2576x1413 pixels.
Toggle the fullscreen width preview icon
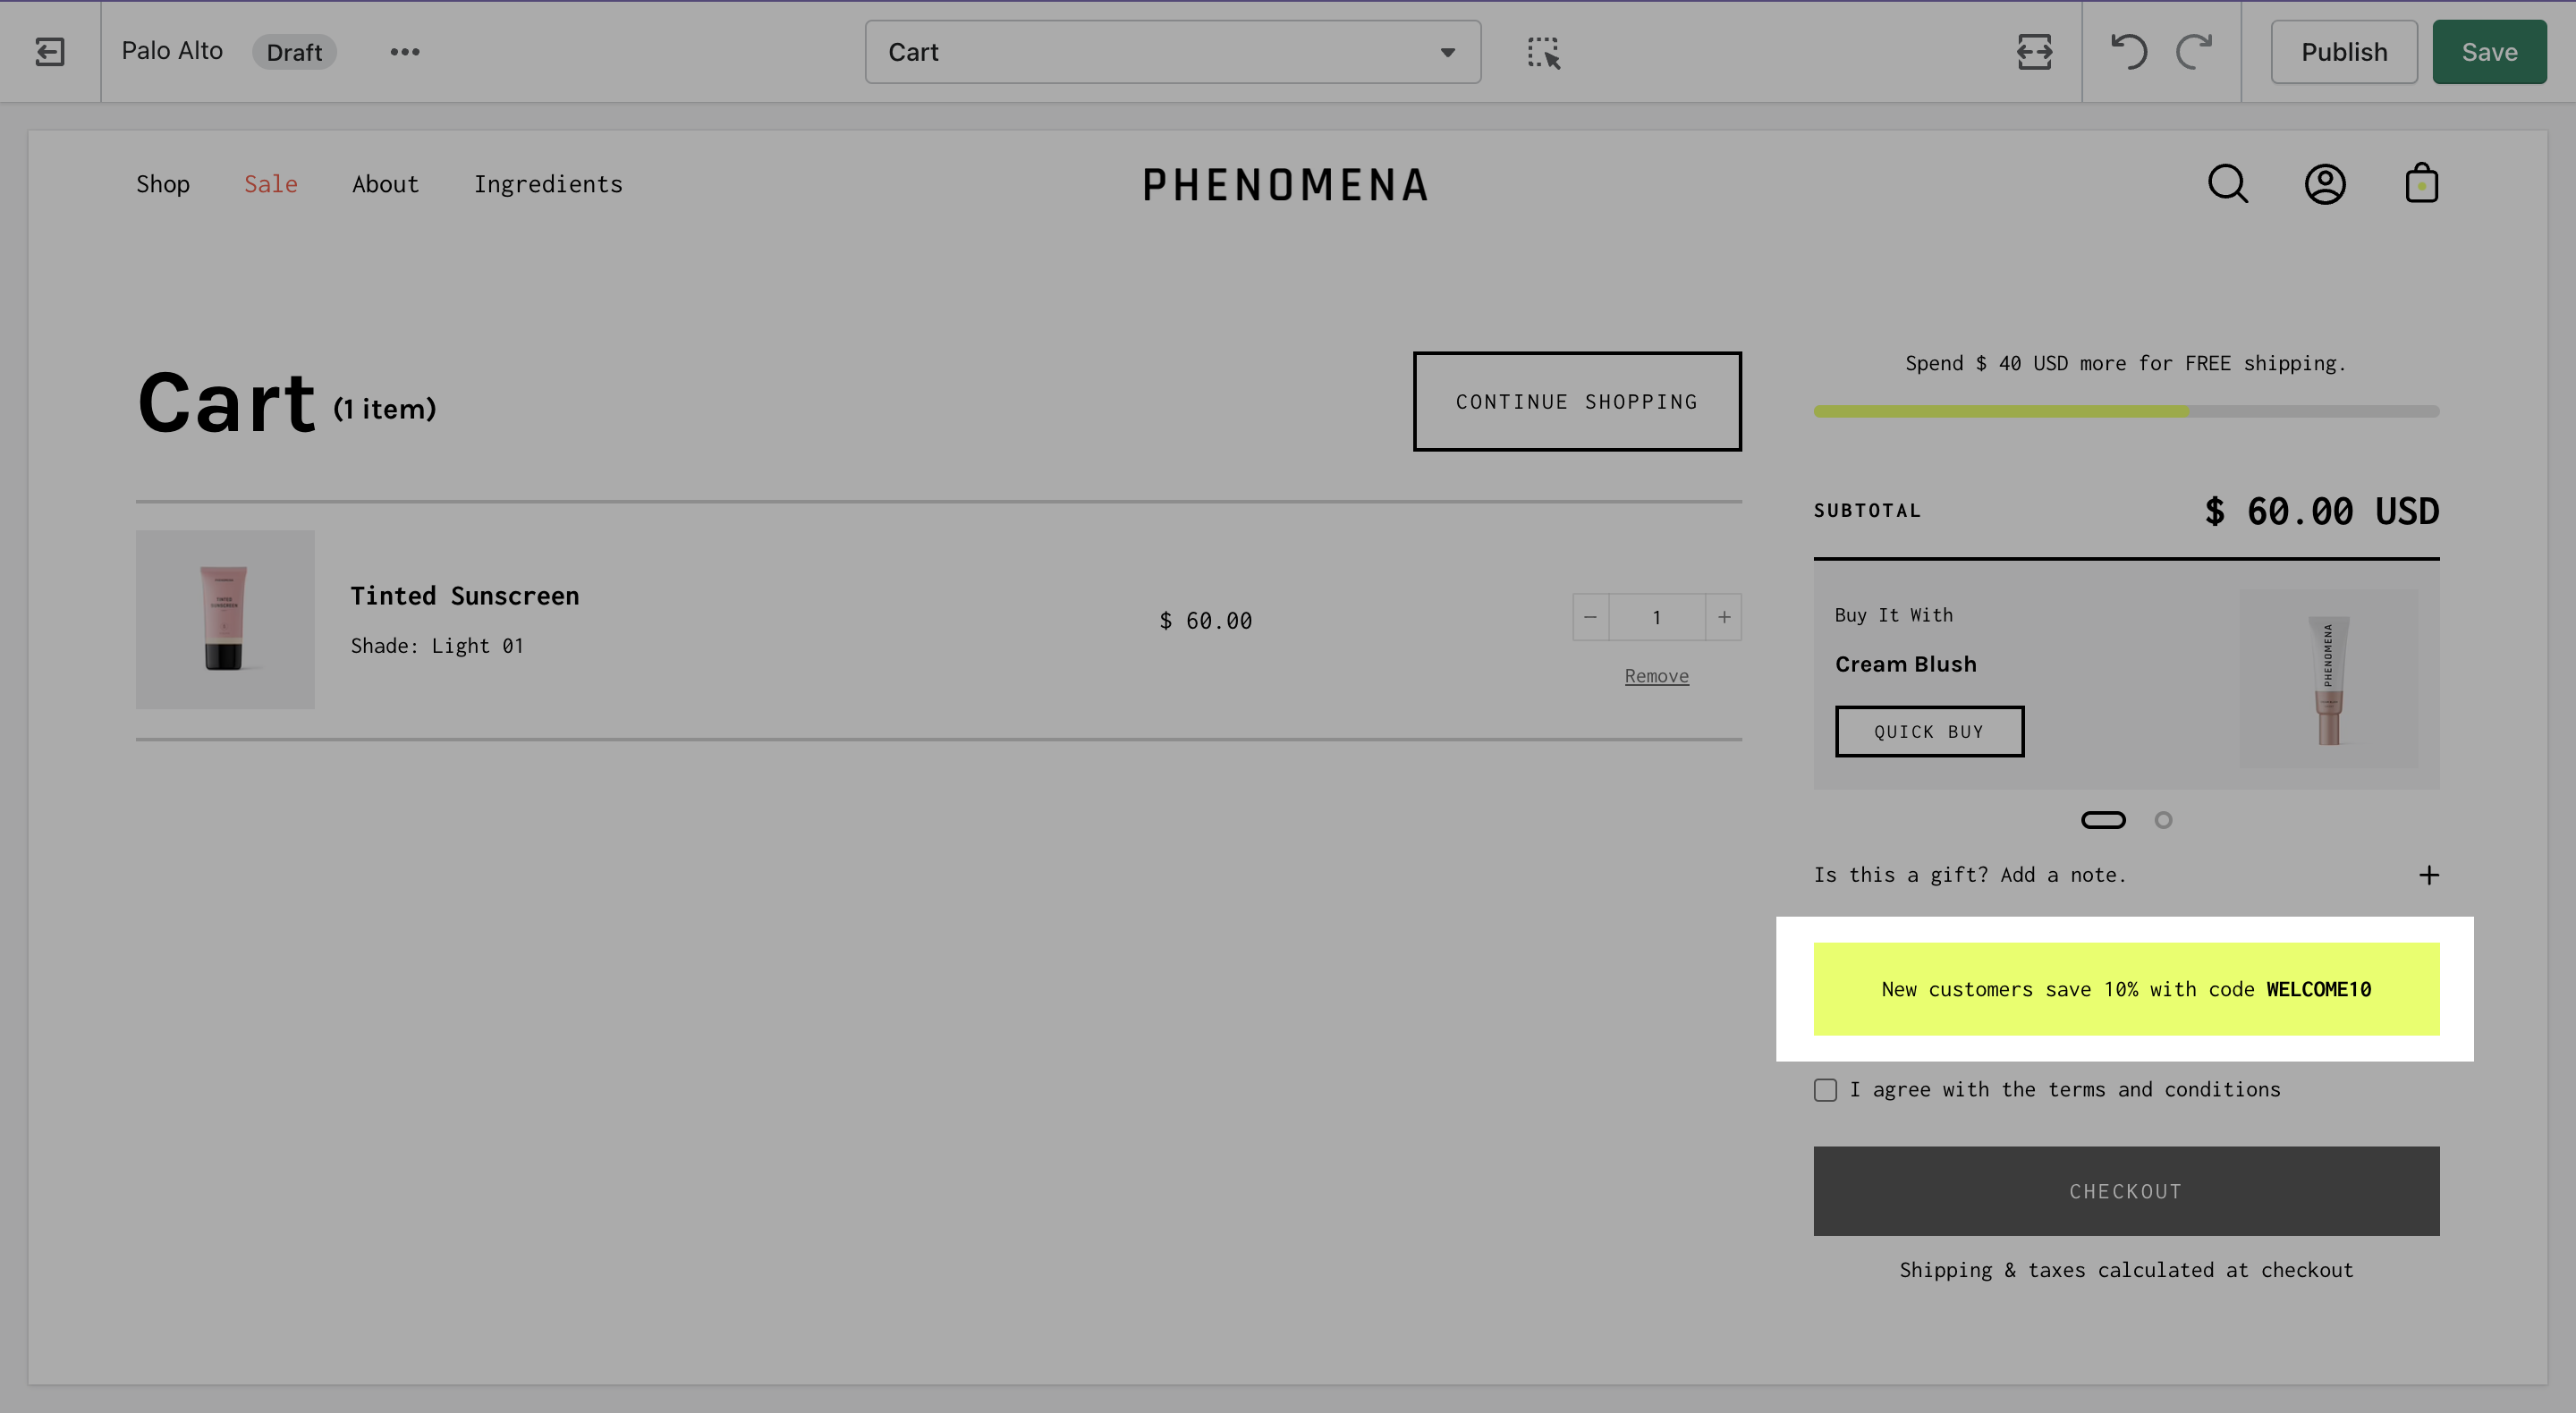tap(2034, 52)
